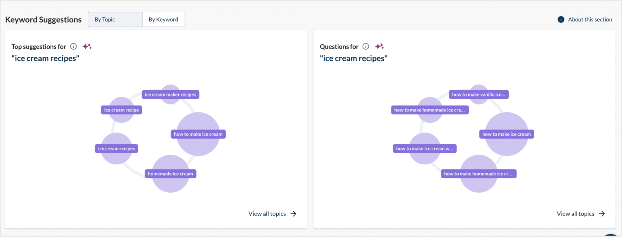Click the info icon next to Questions for
This screenshot has width=622, height=237.
[x=366, y=46]
